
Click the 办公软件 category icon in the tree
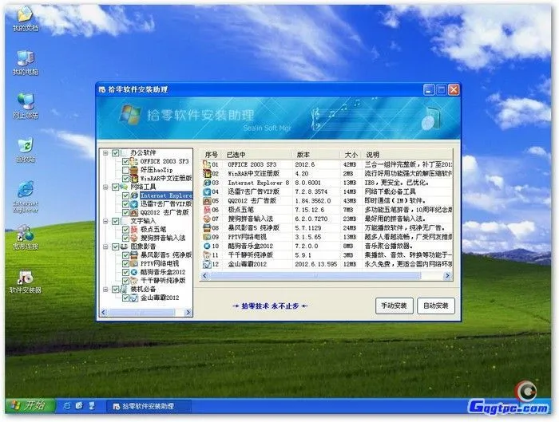[124, 153]
